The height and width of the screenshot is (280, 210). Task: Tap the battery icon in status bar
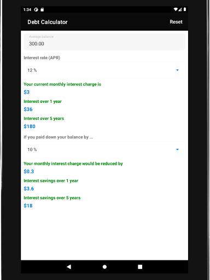[185, 9]
